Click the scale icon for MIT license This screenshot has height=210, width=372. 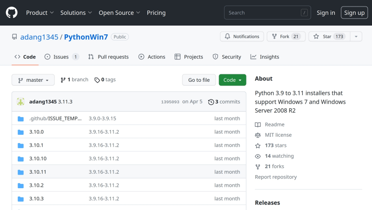(x=258, y=135)
